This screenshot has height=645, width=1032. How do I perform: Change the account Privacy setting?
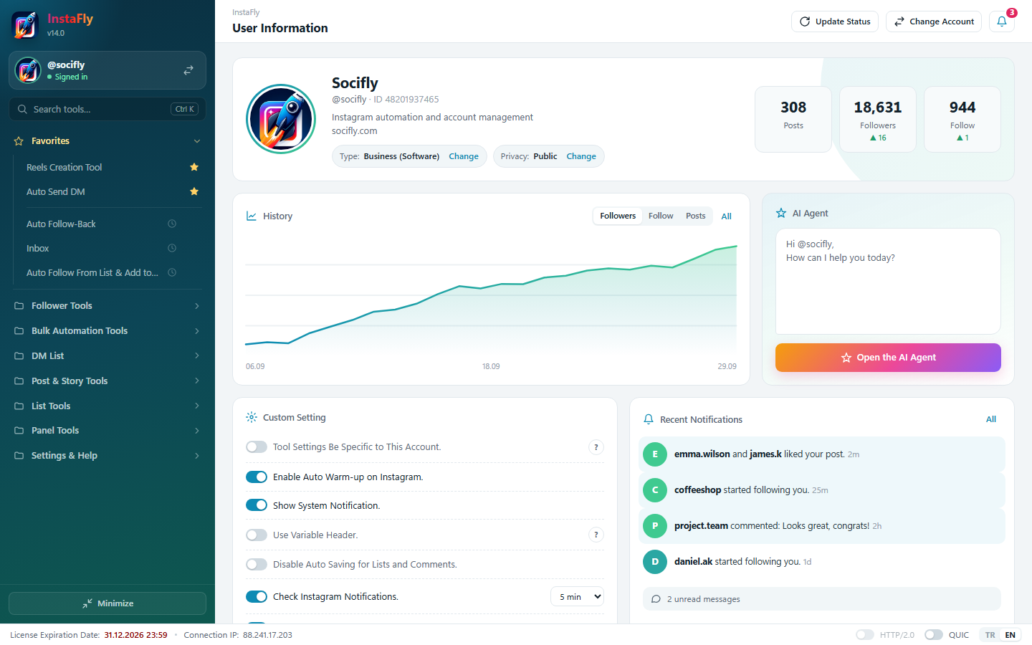581,156
